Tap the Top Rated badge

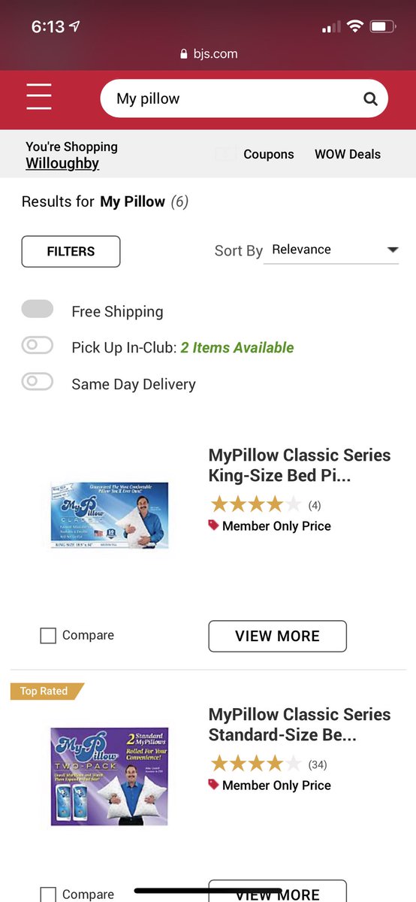(47, 691)
